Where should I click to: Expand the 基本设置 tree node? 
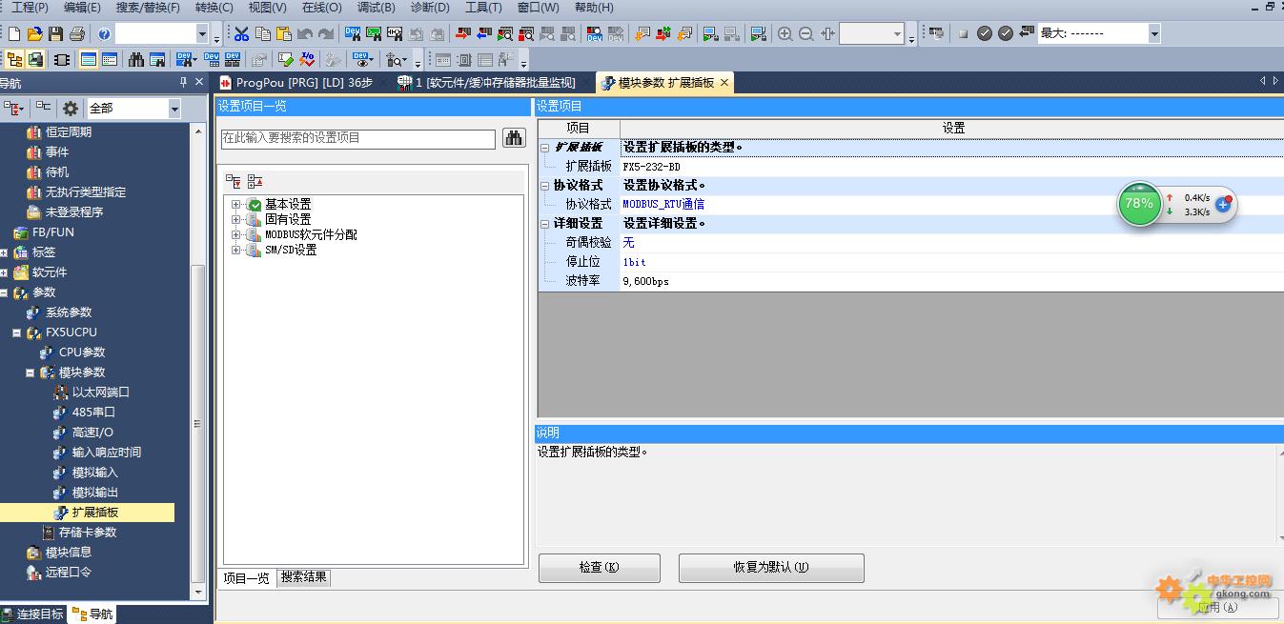(x=236, y=205)
